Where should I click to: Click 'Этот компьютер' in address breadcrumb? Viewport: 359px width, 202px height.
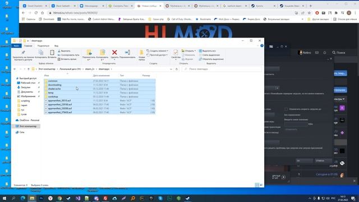(47, 69)
